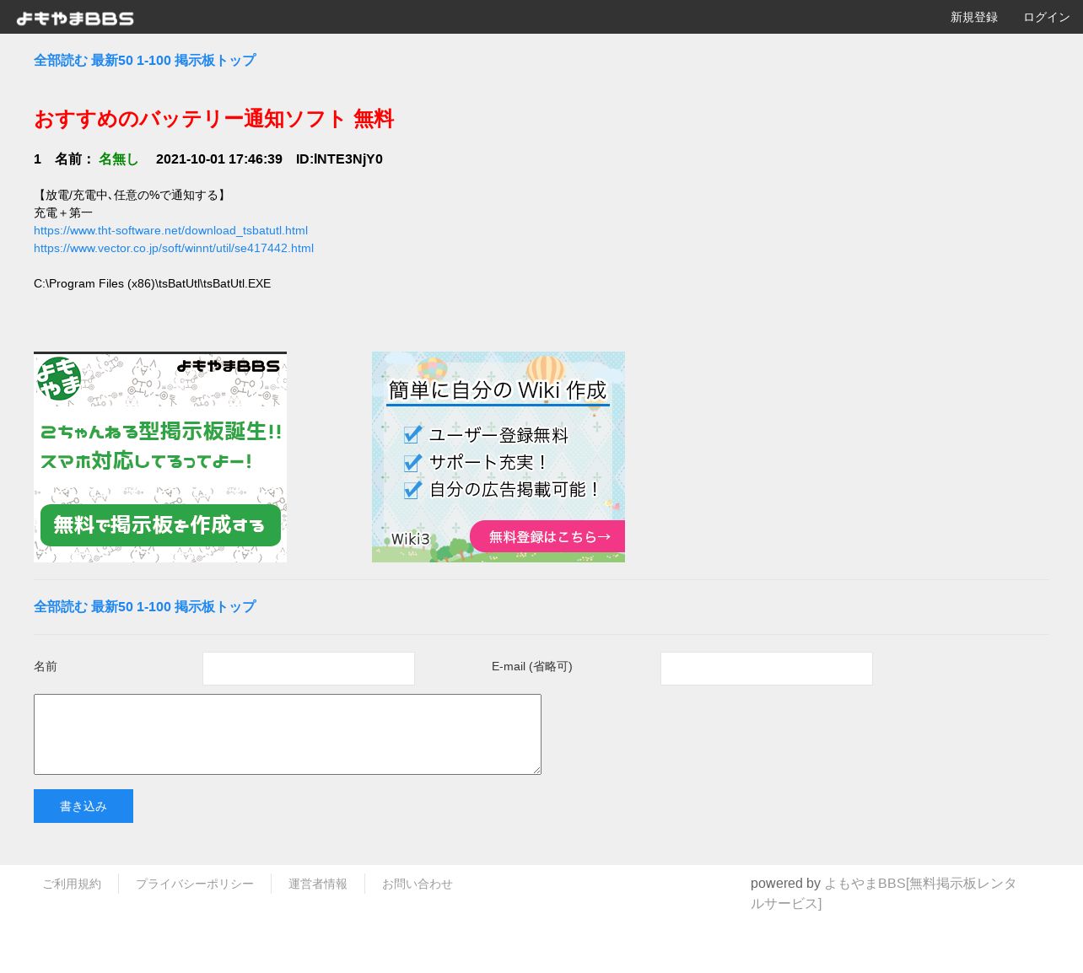Open the vector.co.jp se417442 link

pos(174,248)
